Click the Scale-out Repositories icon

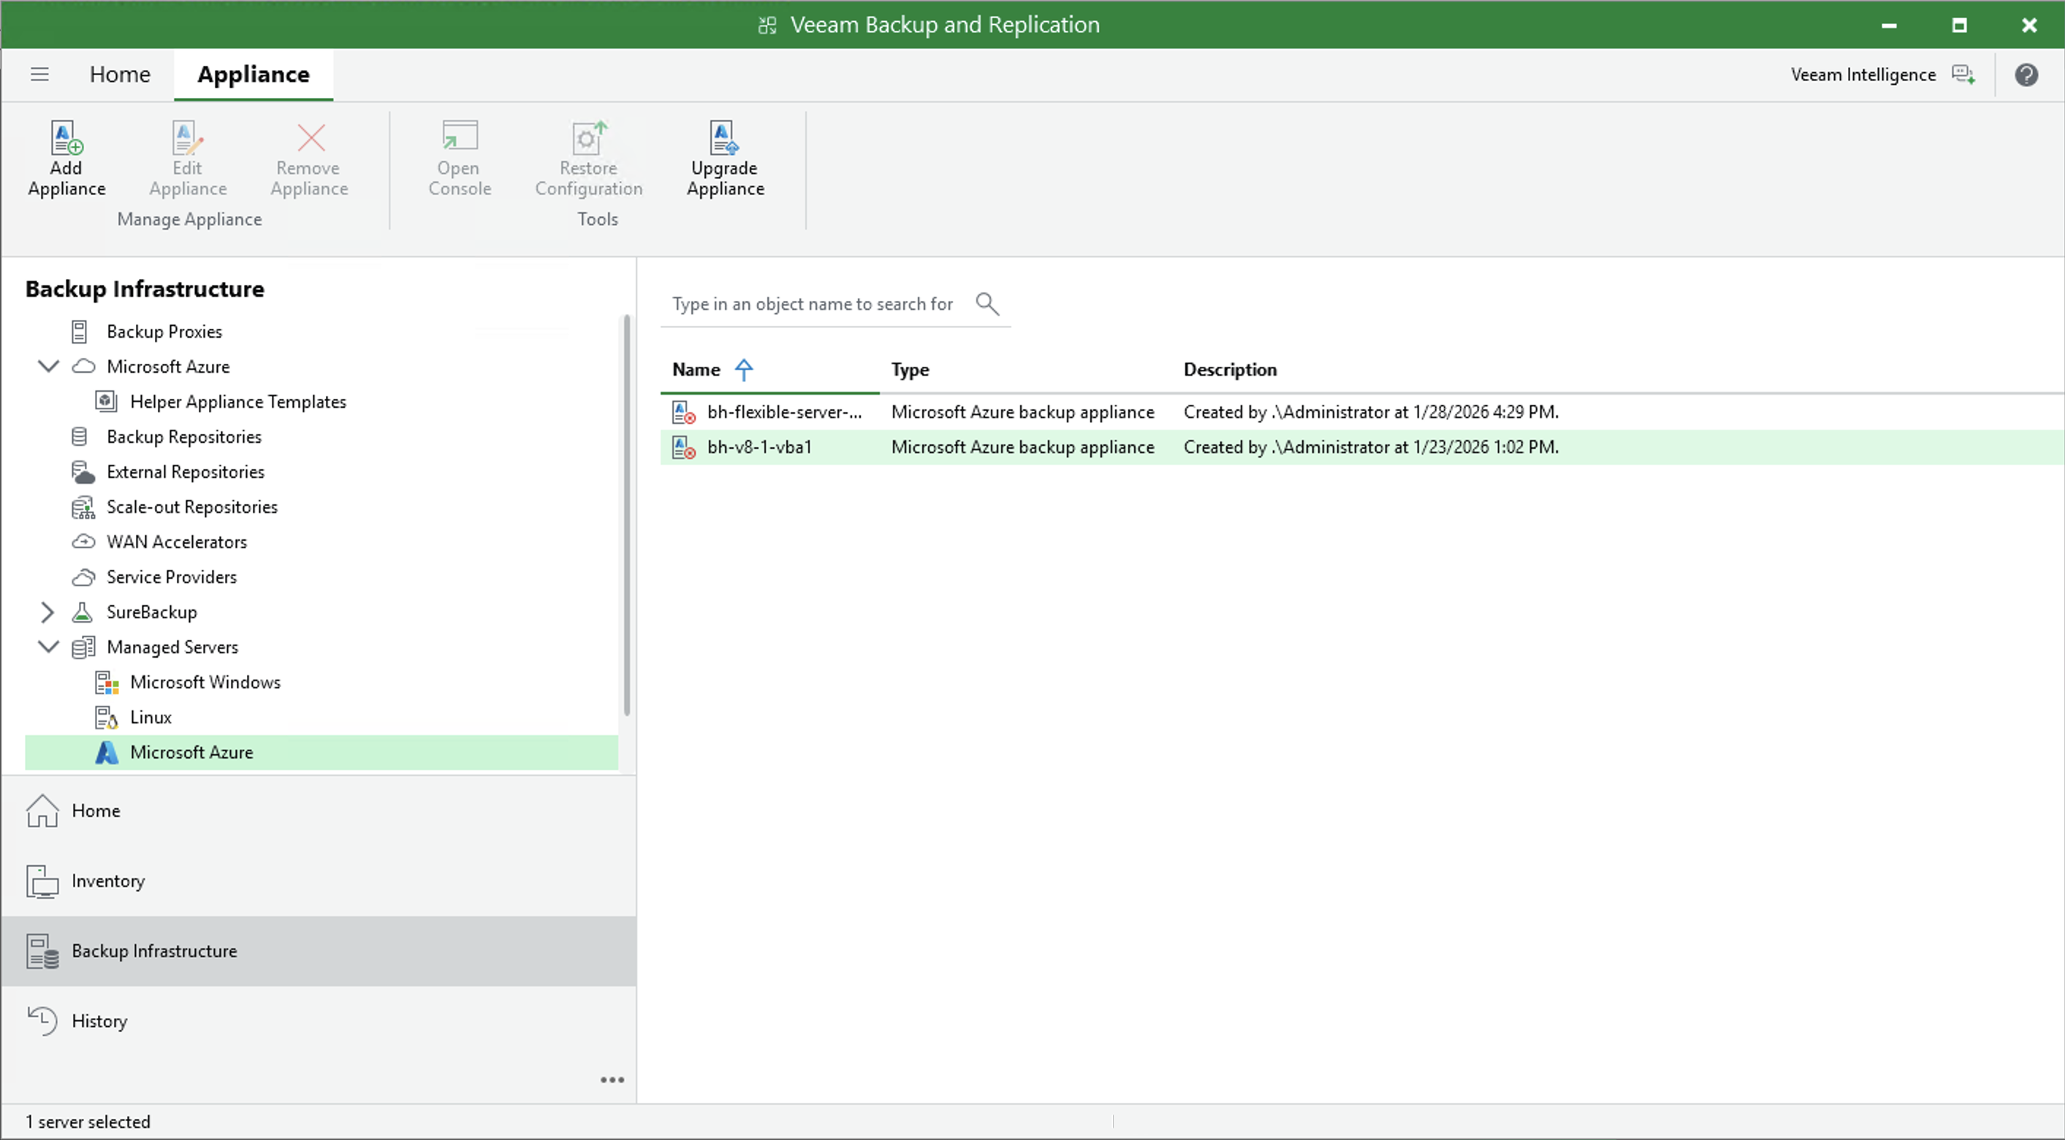click(83, 506)
